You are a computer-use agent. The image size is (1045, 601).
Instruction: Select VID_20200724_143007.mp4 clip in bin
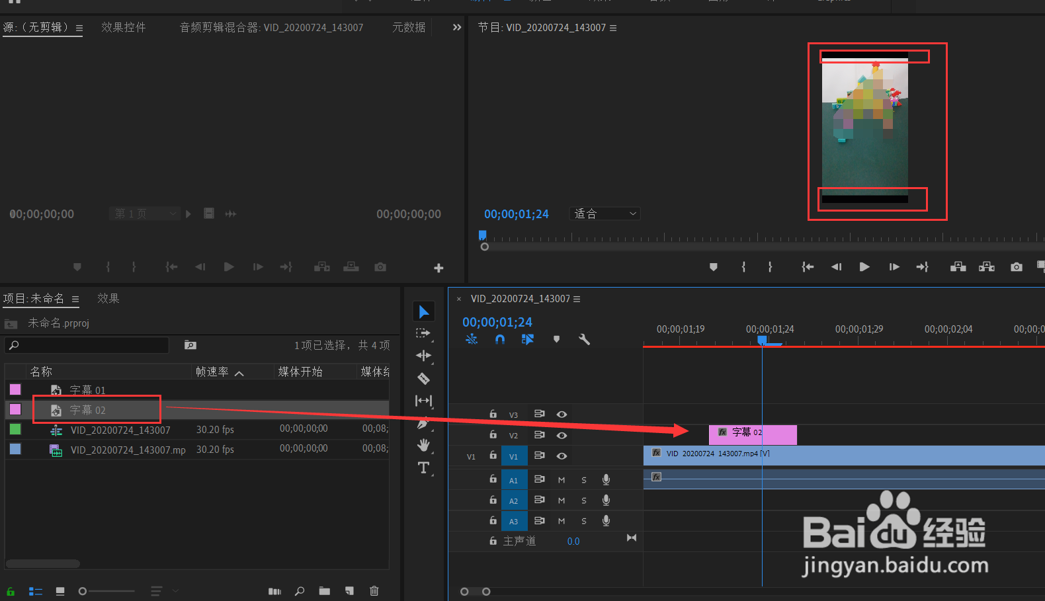point(128,450)
